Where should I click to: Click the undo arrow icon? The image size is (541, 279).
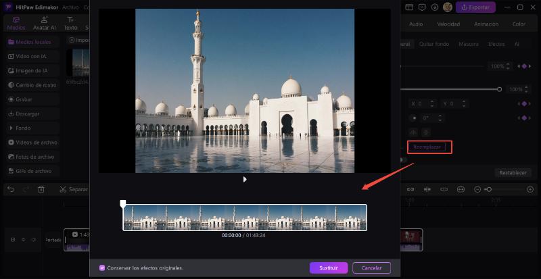[x=11, y=190]
